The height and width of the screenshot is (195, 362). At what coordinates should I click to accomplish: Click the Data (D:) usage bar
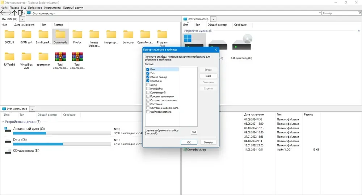(62, 144)
